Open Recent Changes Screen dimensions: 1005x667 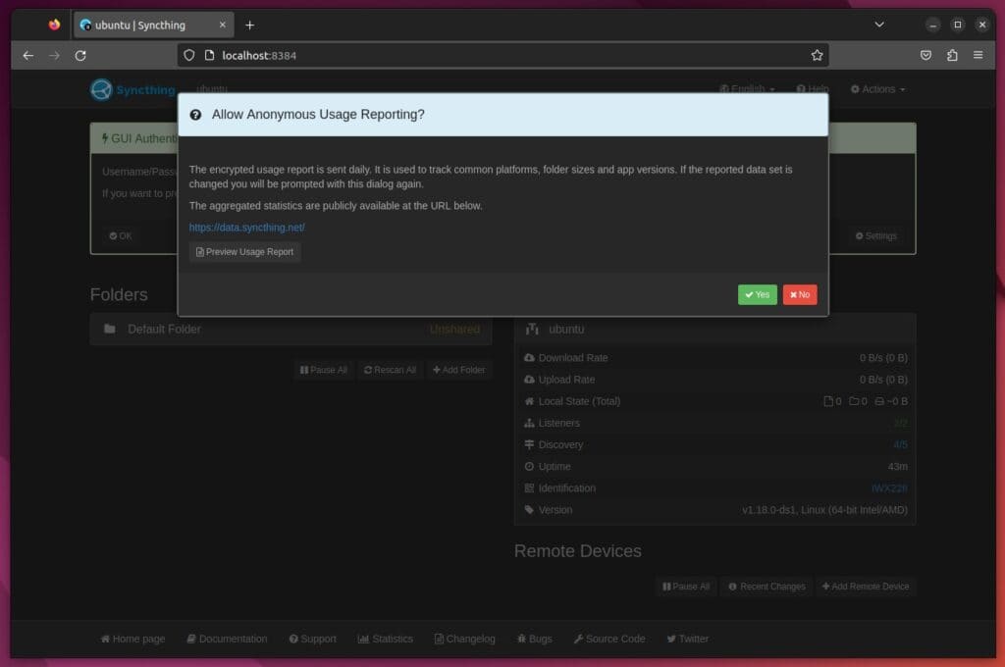[x=767, y=587]
